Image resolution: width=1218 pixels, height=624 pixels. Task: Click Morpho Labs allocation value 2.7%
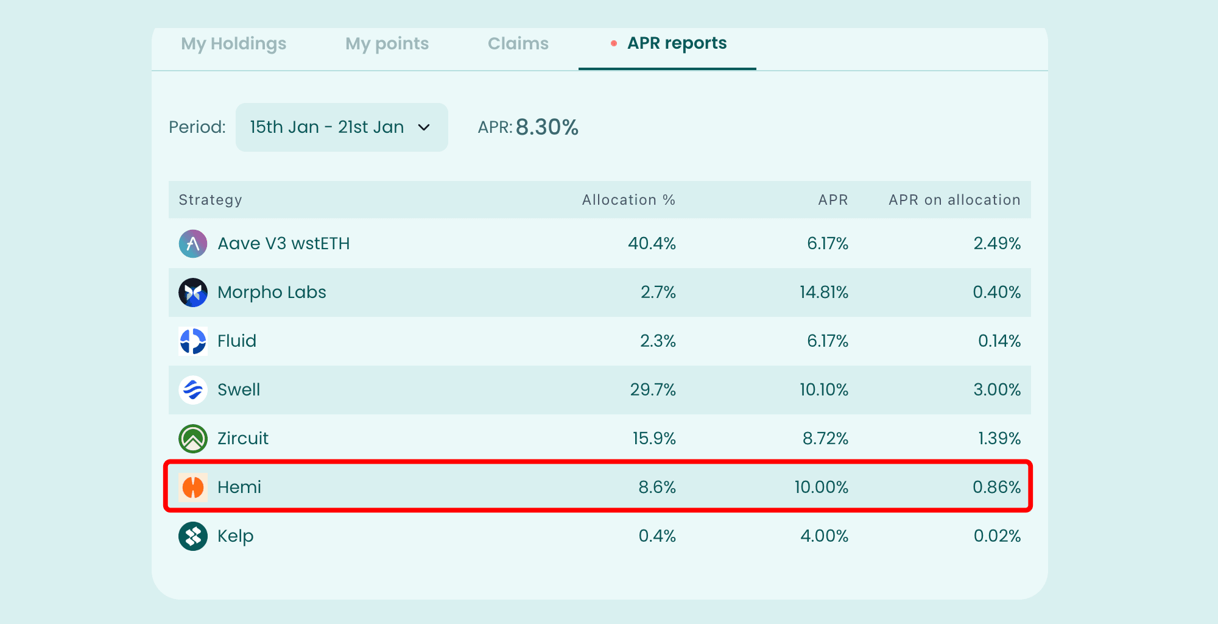click(x=658, y=292)
